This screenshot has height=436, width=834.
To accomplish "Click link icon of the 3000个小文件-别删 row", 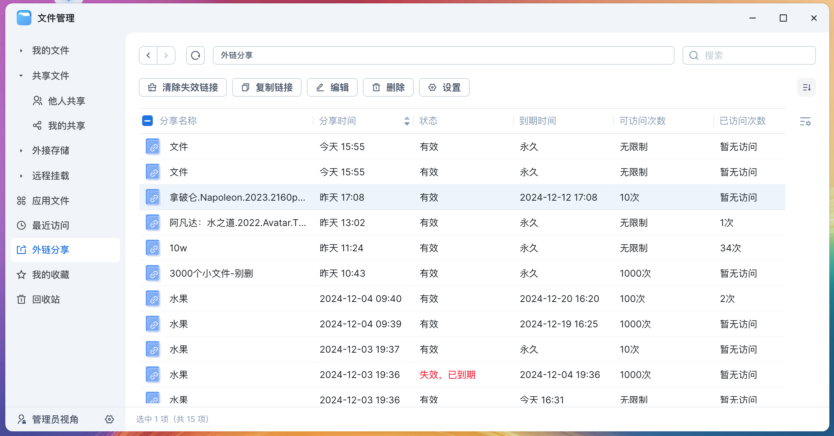I will tap(153, 273).
